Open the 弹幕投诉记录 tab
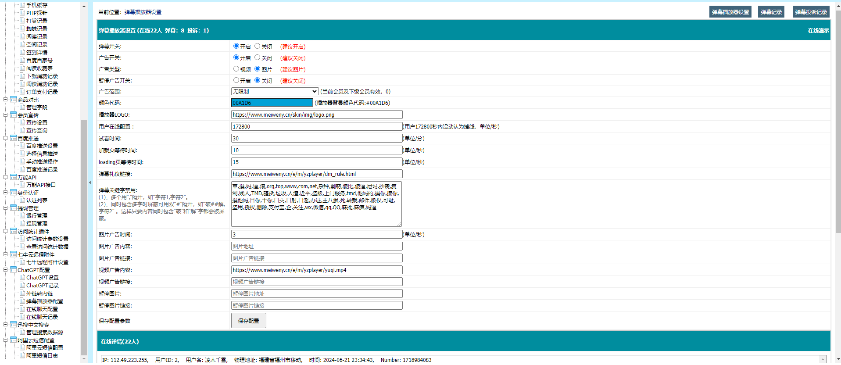The image size is (841, 365). tap(811, 12)
